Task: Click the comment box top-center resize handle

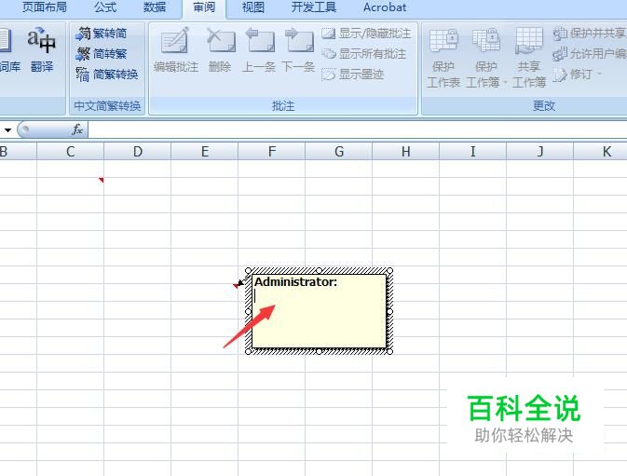Action: tap(320, 270)
